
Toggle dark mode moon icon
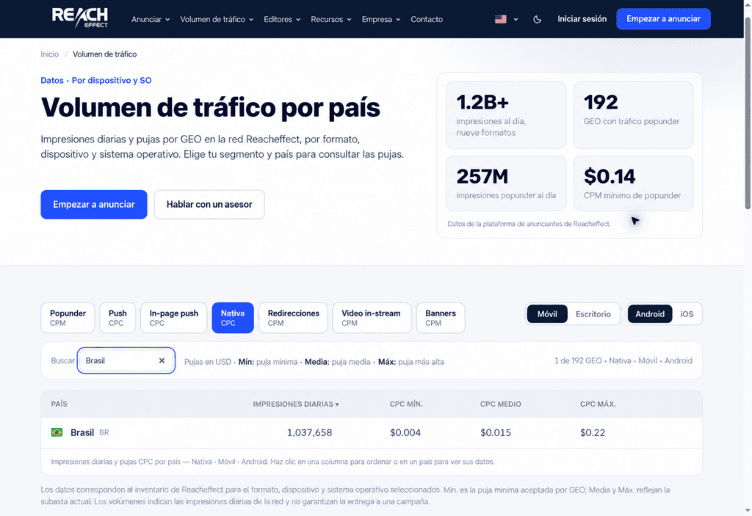click(x=537, y=19)
